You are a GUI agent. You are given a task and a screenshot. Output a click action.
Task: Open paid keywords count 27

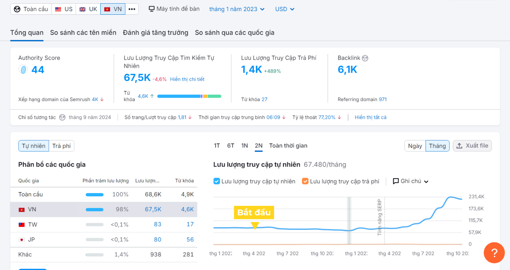click(265, 100)
